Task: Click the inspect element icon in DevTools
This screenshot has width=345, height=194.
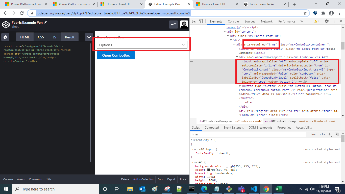Action: click(194, 21)
